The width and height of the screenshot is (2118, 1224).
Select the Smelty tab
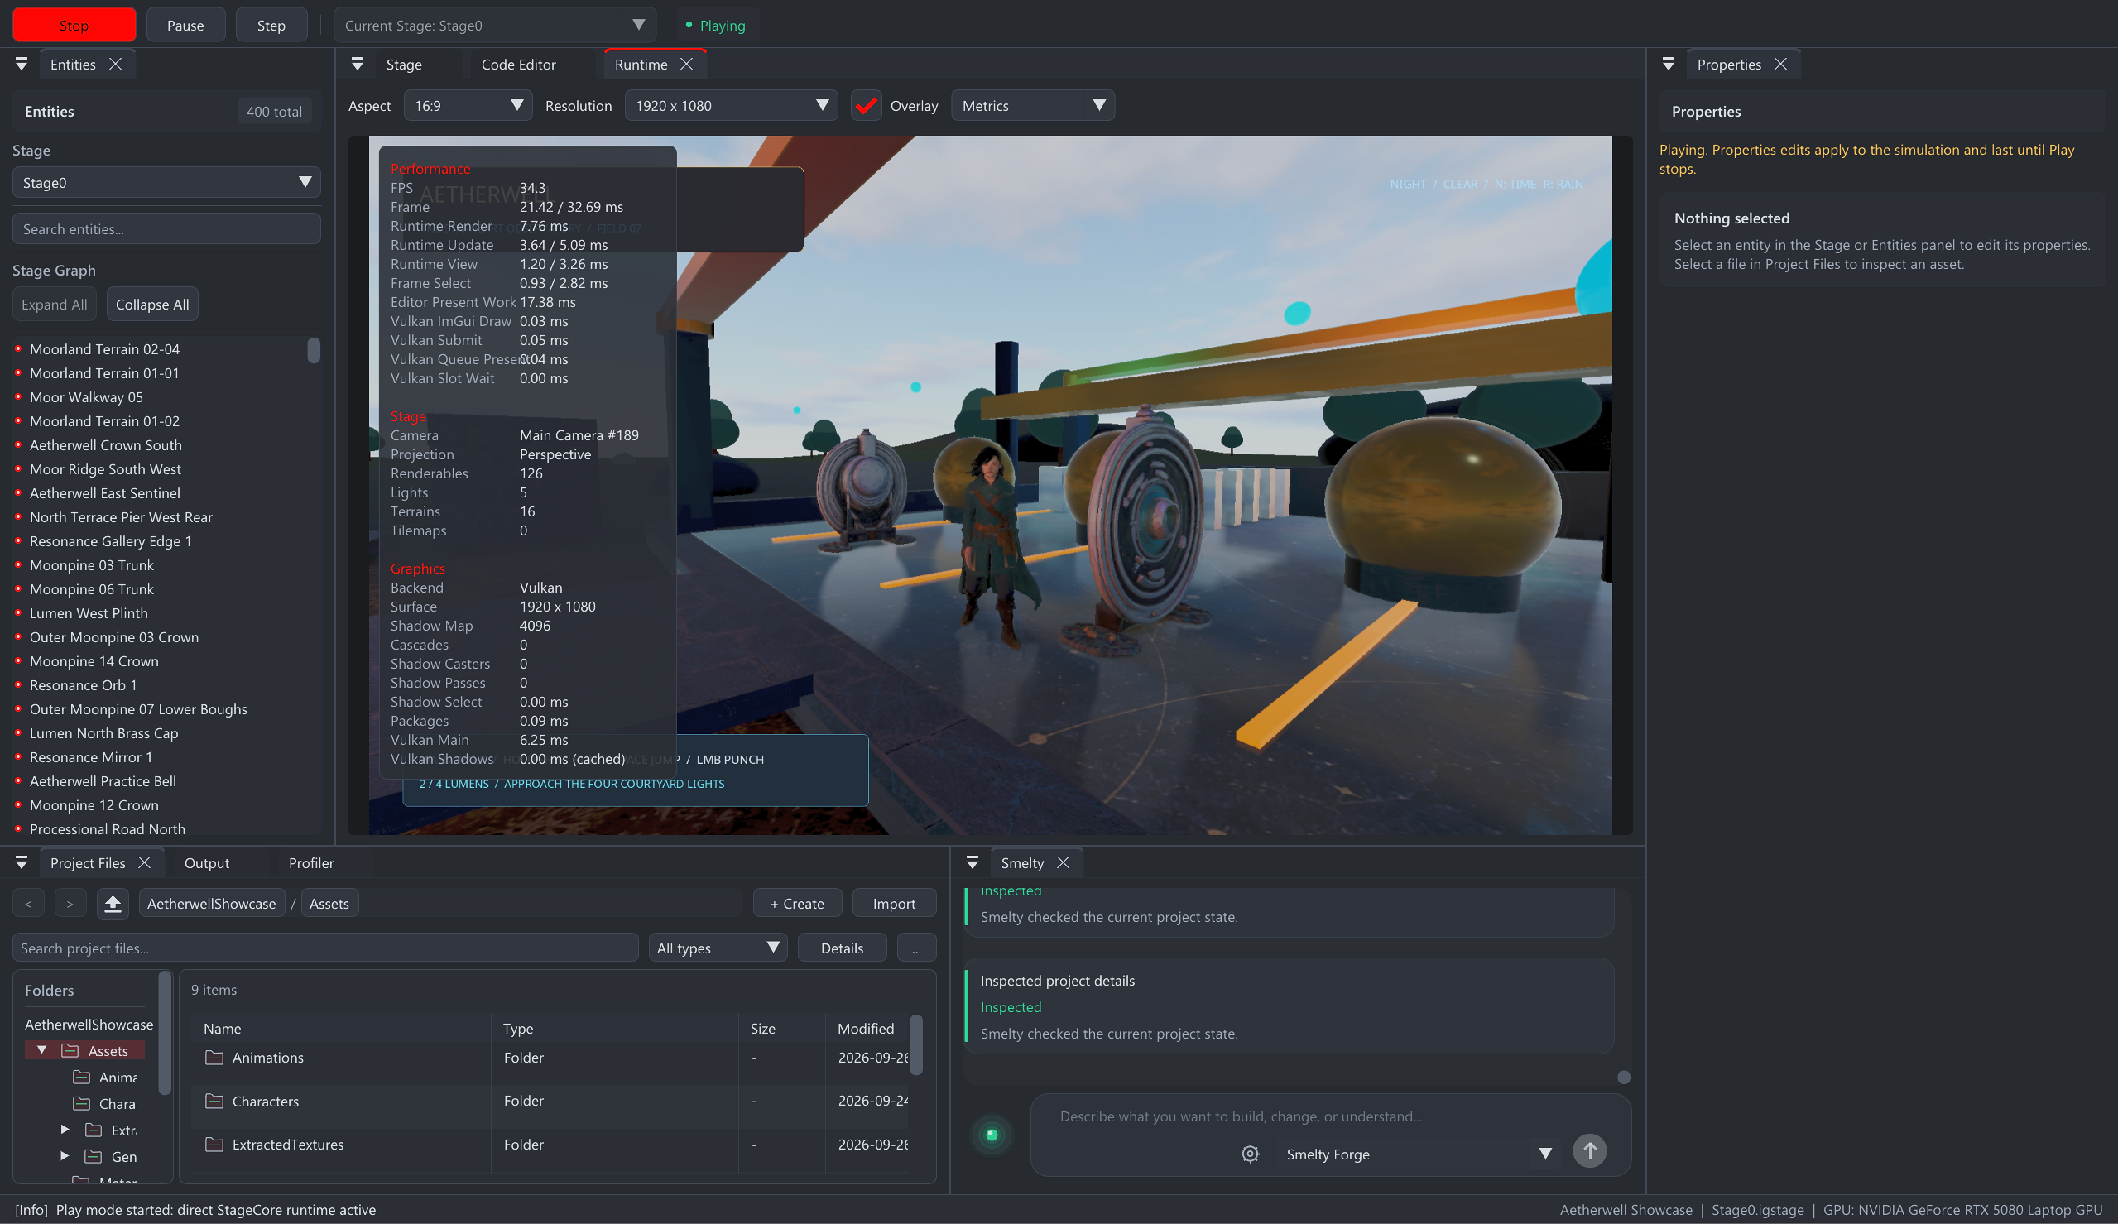[1022, 863]
